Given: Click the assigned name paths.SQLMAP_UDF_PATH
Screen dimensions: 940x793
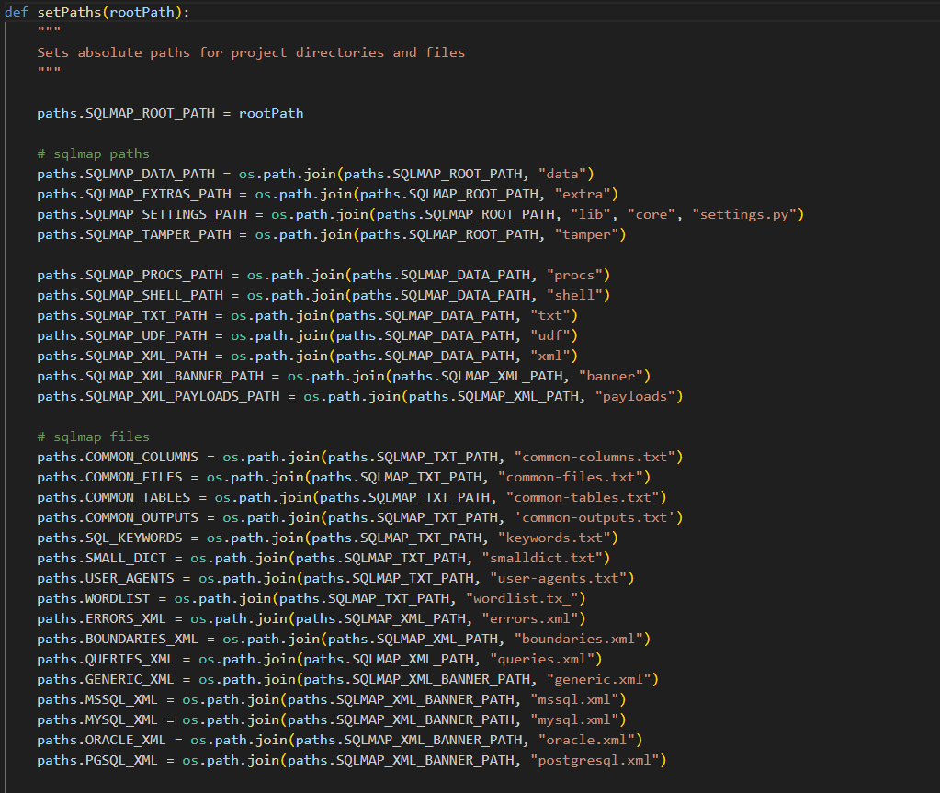Looking at the screenshot, I should click(121, 335).
